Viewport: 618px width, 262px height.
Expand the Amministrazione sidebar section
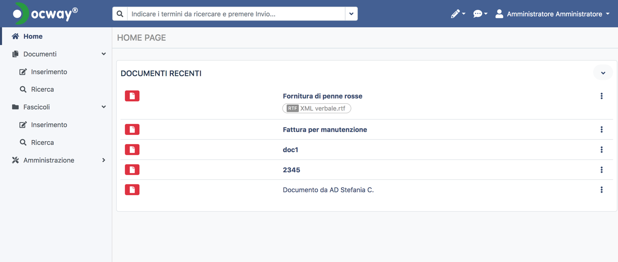[x=104, y=160]
